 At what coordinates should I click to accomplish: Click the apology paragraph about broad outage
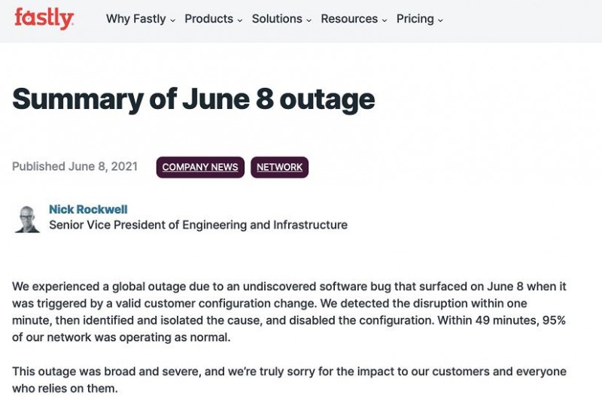click(289, 380)
